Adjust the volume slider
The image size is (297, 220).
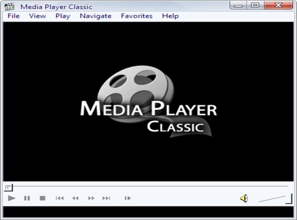pyautogui.click(x=276, y=198)
